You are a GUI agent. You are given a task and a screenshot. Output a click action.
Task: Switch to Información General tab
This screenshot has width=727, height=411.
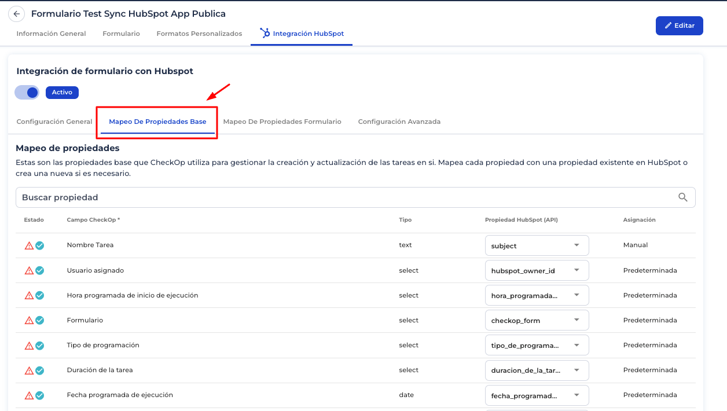point(51,34)
